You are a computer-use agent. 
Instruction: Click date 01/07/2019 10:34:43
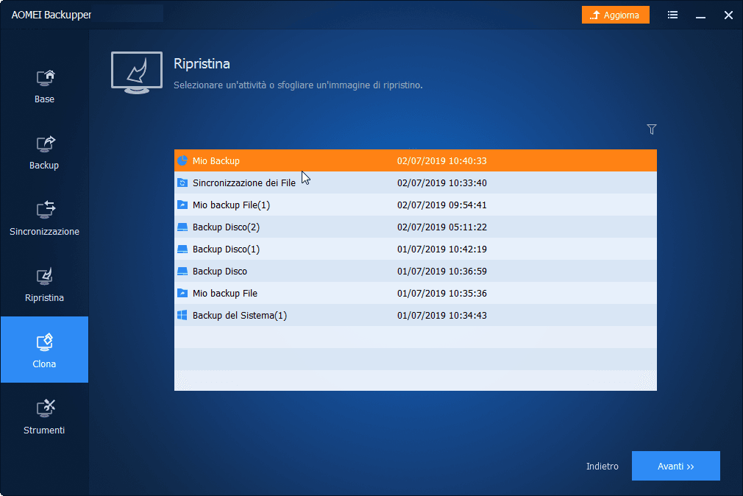[x=442, y=315]
